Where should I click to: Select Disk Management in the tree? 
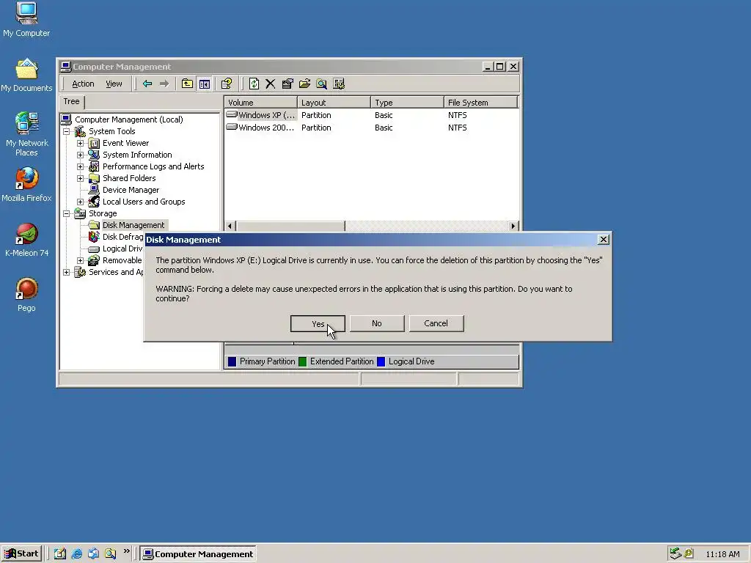click(133, 225)
